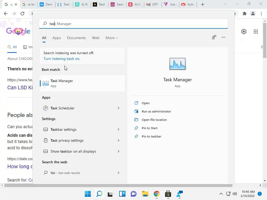Switch to the Documents filter tab
267x200 pixels.
click(x=76, y=38)
